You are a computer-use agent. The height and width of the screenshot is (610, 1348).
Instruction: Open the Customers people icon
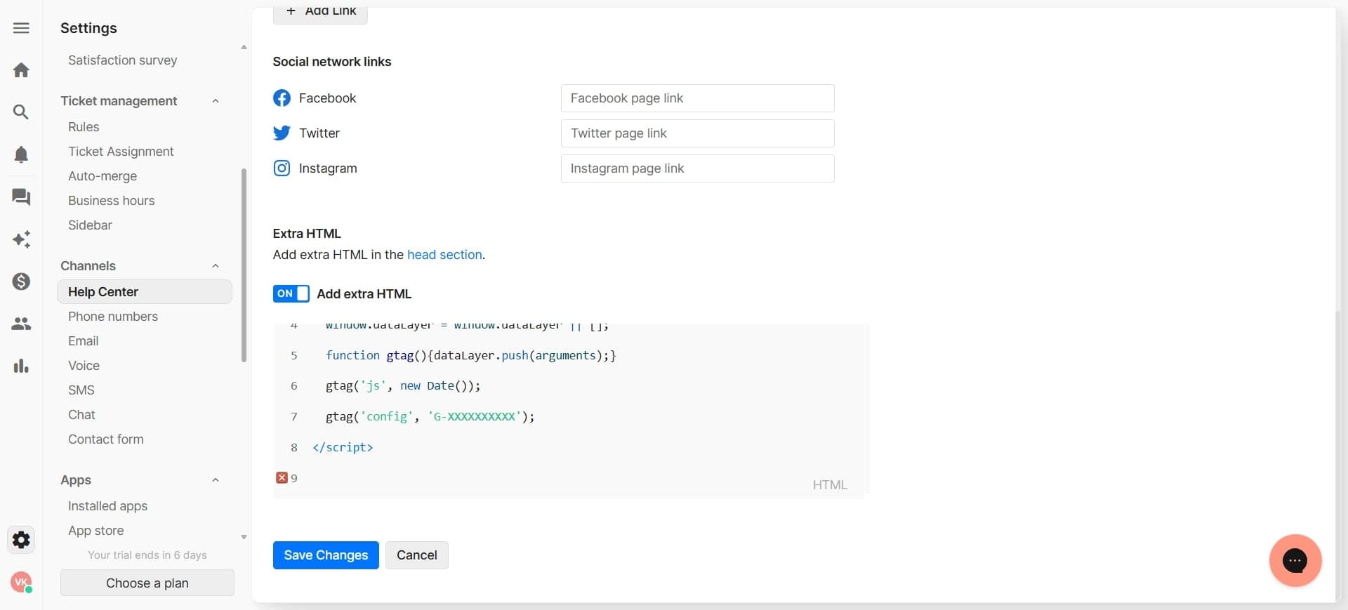coord(21,324)
